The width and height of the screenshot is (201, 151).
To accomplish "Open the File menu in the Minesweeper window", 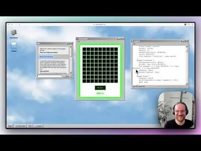I will coord(78,42).
